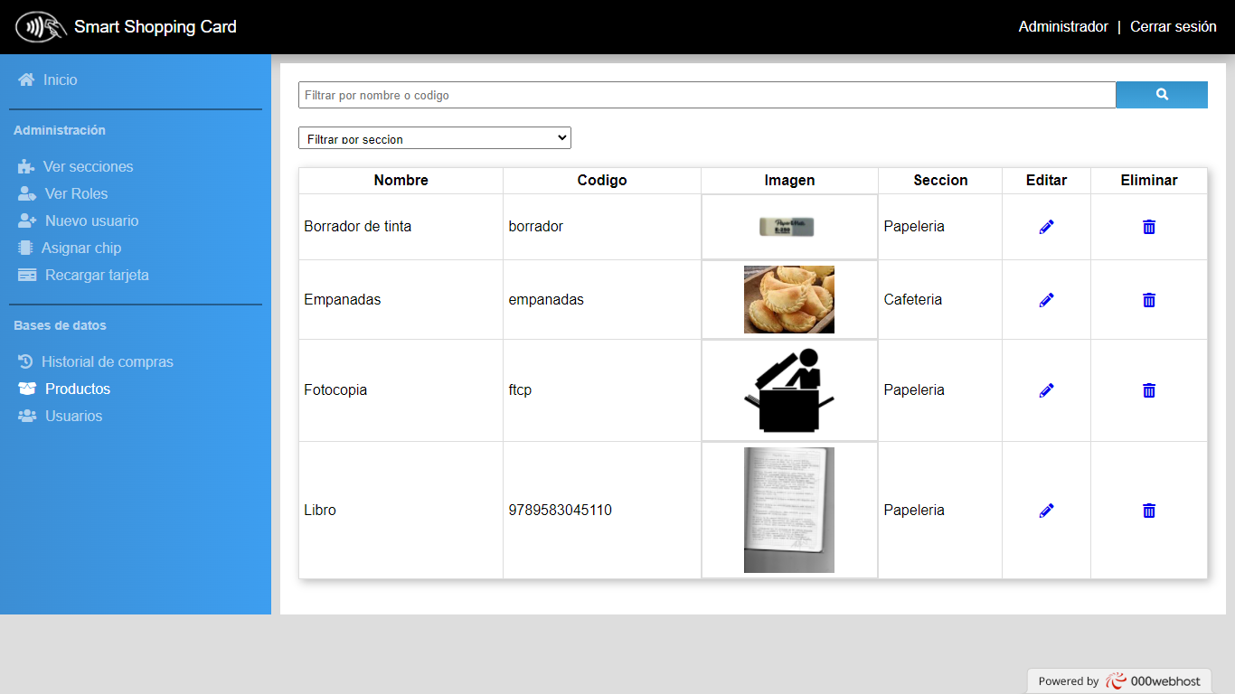
Task: Click pencil icon for Libro row
Action: (1047, 511)
